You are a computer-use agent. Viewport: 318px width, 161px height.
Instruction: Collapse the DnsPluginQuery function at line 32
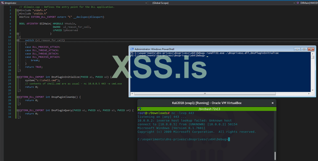(18, 110)
